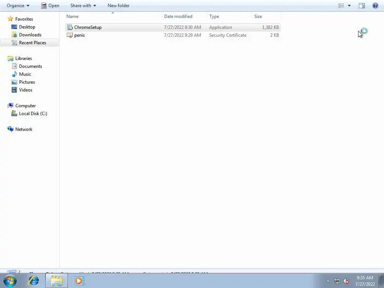Viewport: 384px width, 288px height.
Task: Select Recent Places in sidebar
Action: pyautogui.click(x=30, y=43)
